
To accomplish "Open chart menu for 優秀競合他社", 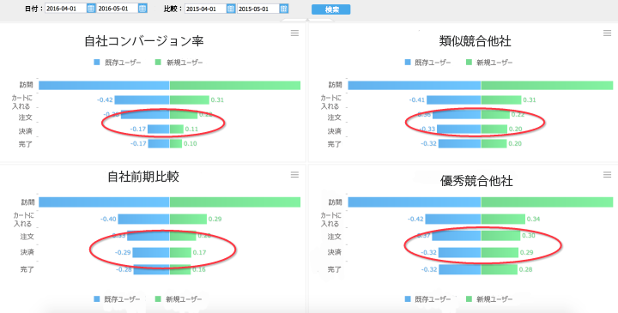I will coord(607,174).
